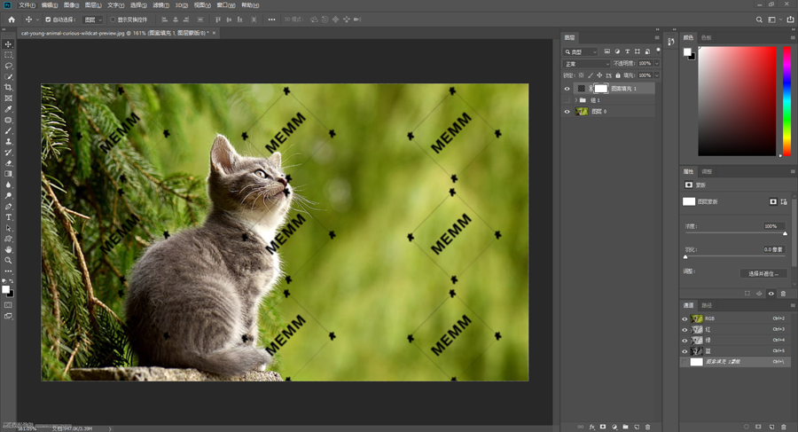This screenshot has width=798, height=432.
Task: Pick the Crop tool
Action: 9,88
